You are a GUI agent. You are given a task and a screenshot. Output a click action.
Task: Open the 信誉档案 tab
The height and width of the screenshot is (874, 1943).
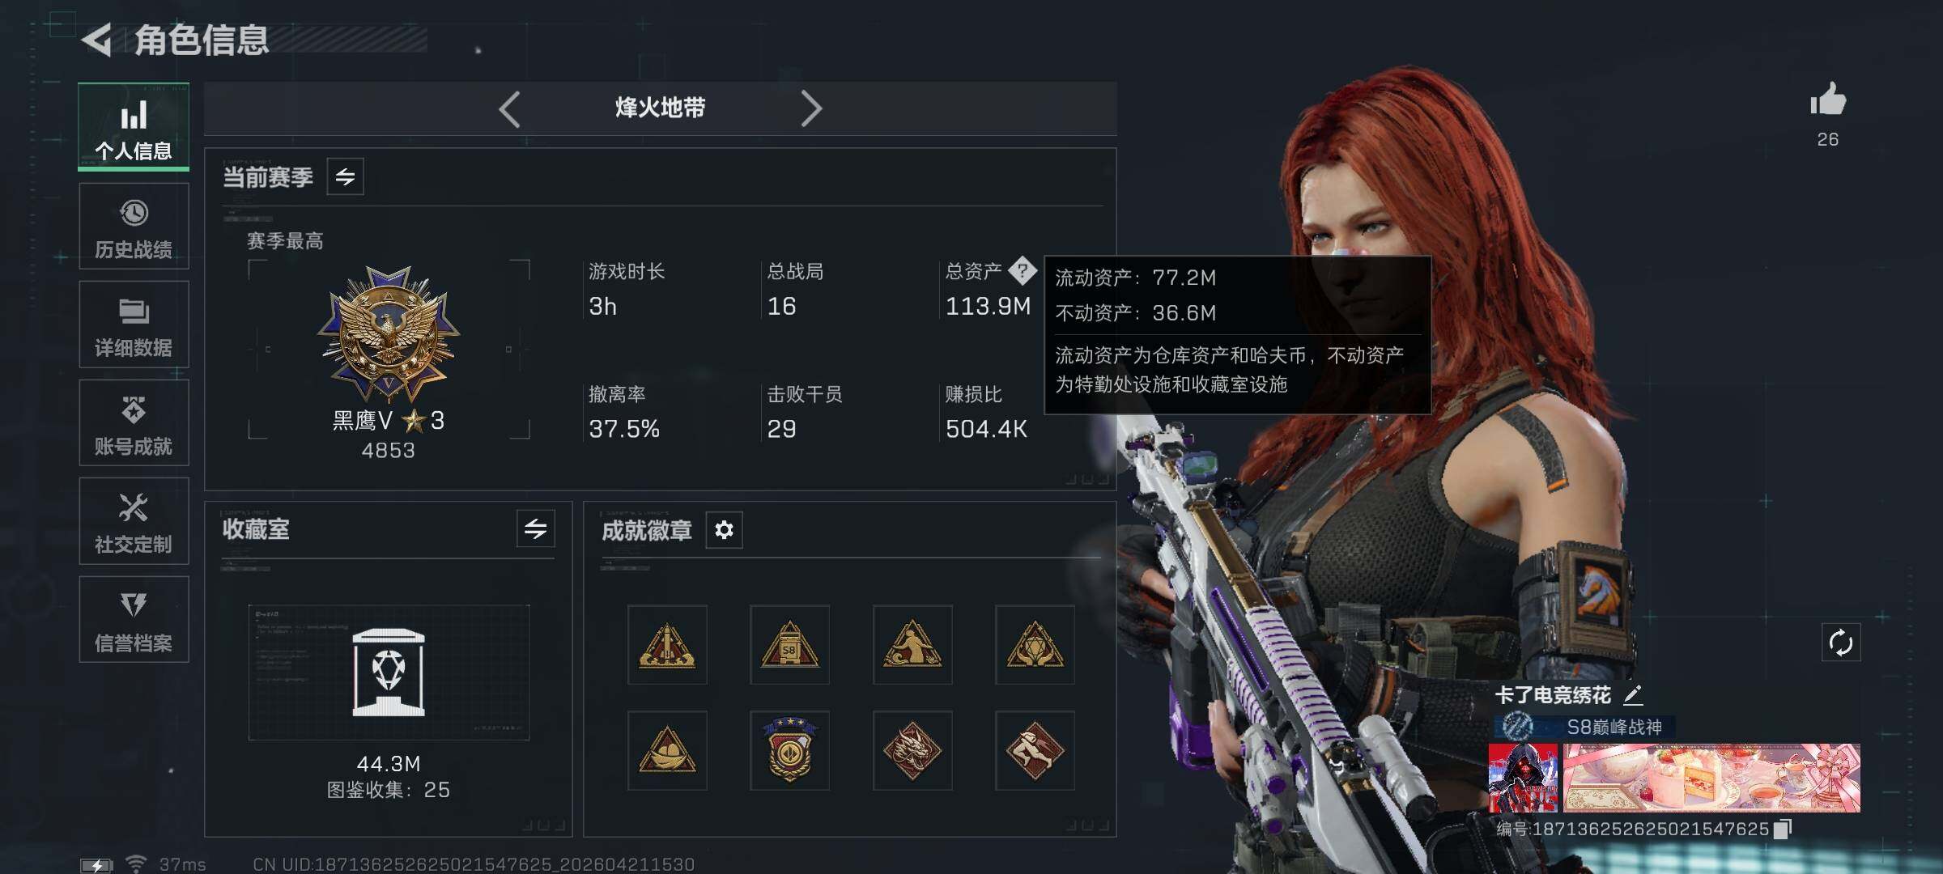pyautogui.click(x=134, y=619)
